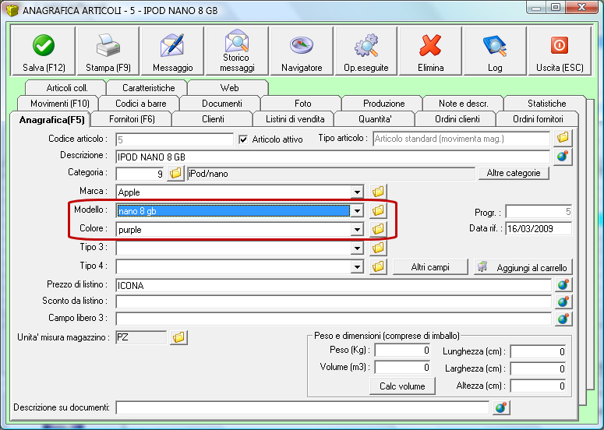Open Ordini clienti tab

tap(457, 119)
